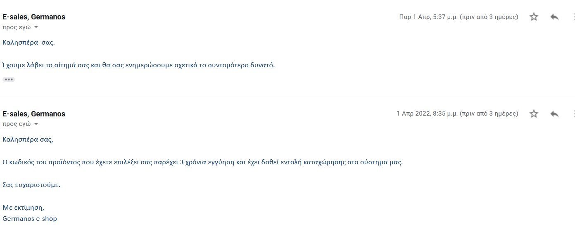Star the 5:37 μ.μ. Germanos email
Screen dimensions: 575x239
point(534,17)
